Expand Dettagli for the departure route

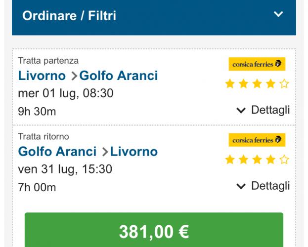coord(263,110)
